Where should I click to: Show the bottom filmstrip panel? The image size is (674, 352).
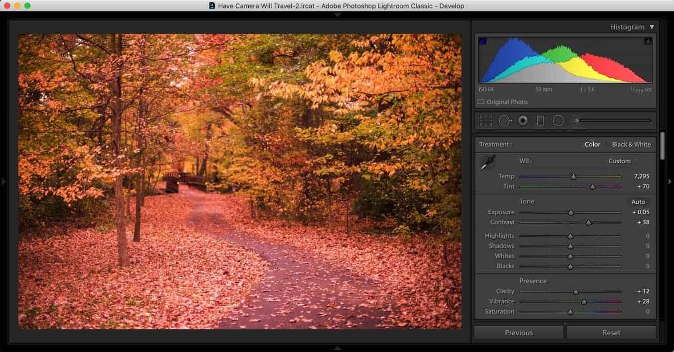[x=337, y=348]
